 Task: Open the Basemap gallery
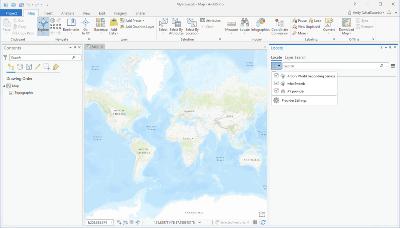coord(101,26)
